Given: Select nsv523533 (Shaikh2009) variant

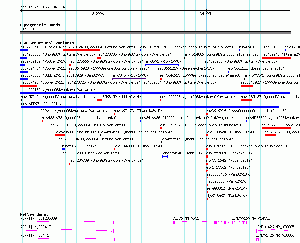Looking at the screenshot, I should (x=77, y=132).
